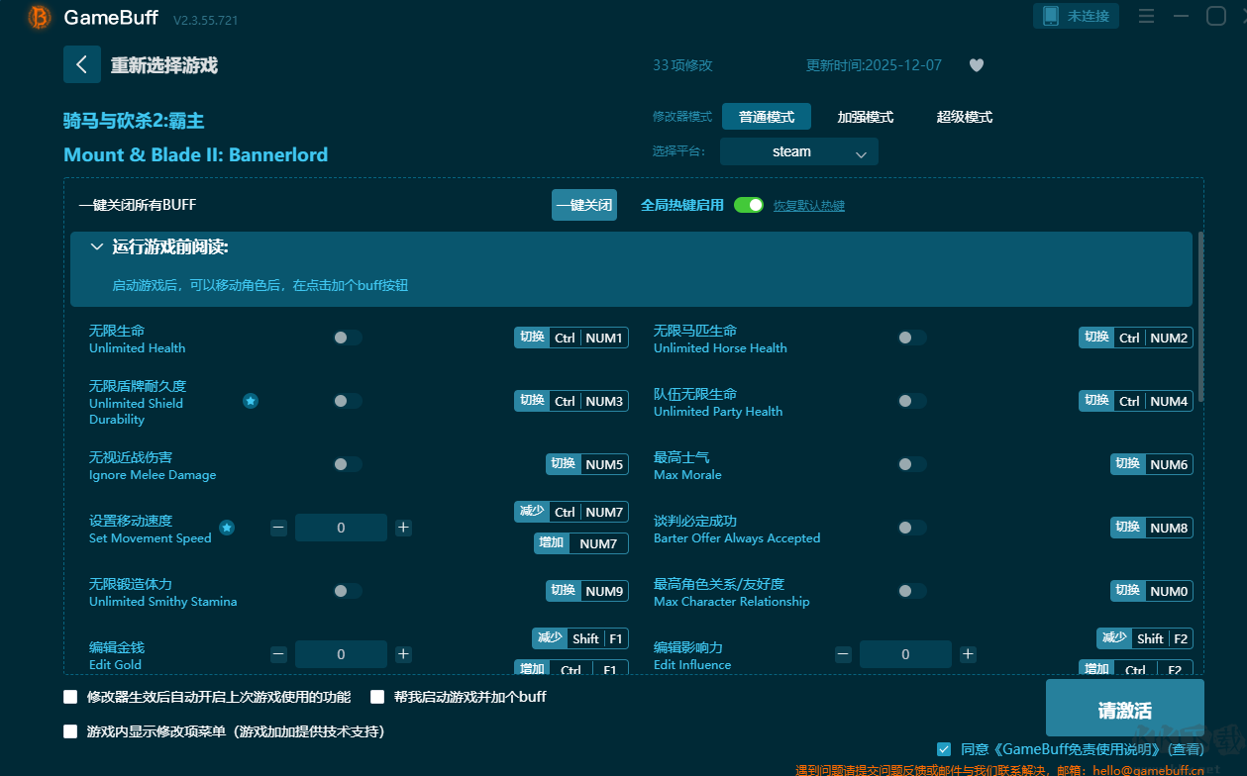Click Ctrl NUM2 hotkey for Horse Health
1247x776 pixels.
[x=1136, y=338]
